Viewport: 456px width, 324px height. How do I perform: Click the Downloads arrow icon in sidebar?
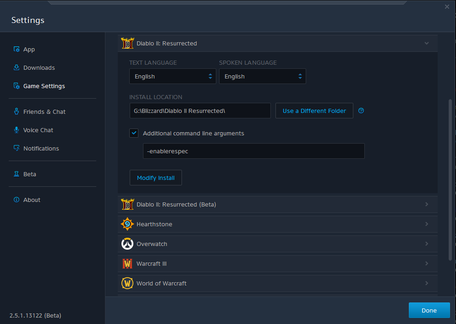[16, 67]
